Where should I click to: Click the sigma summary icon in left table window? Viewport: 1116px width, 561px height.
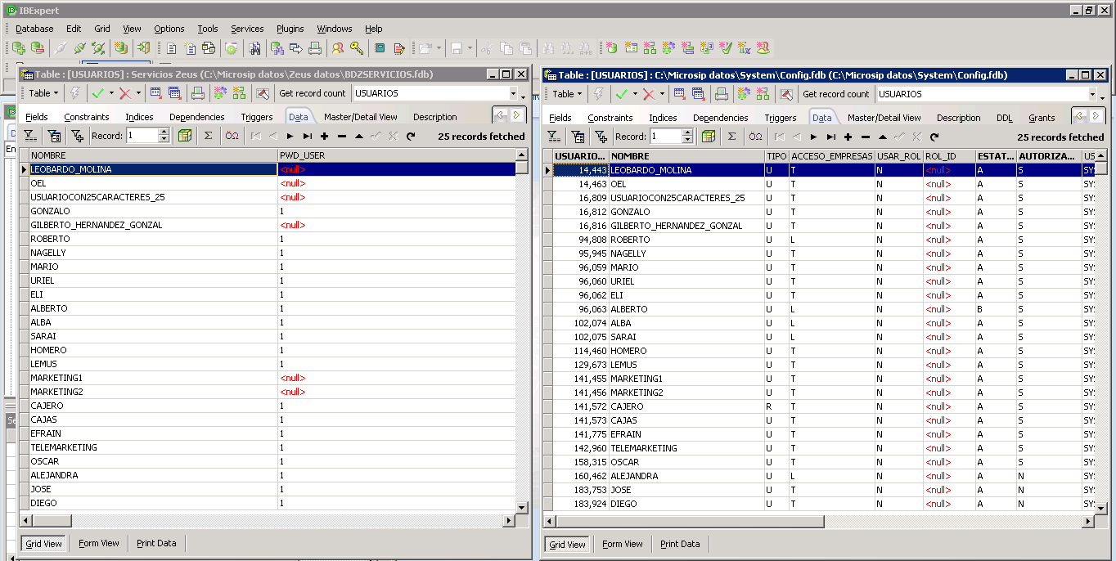coord(208,137)
